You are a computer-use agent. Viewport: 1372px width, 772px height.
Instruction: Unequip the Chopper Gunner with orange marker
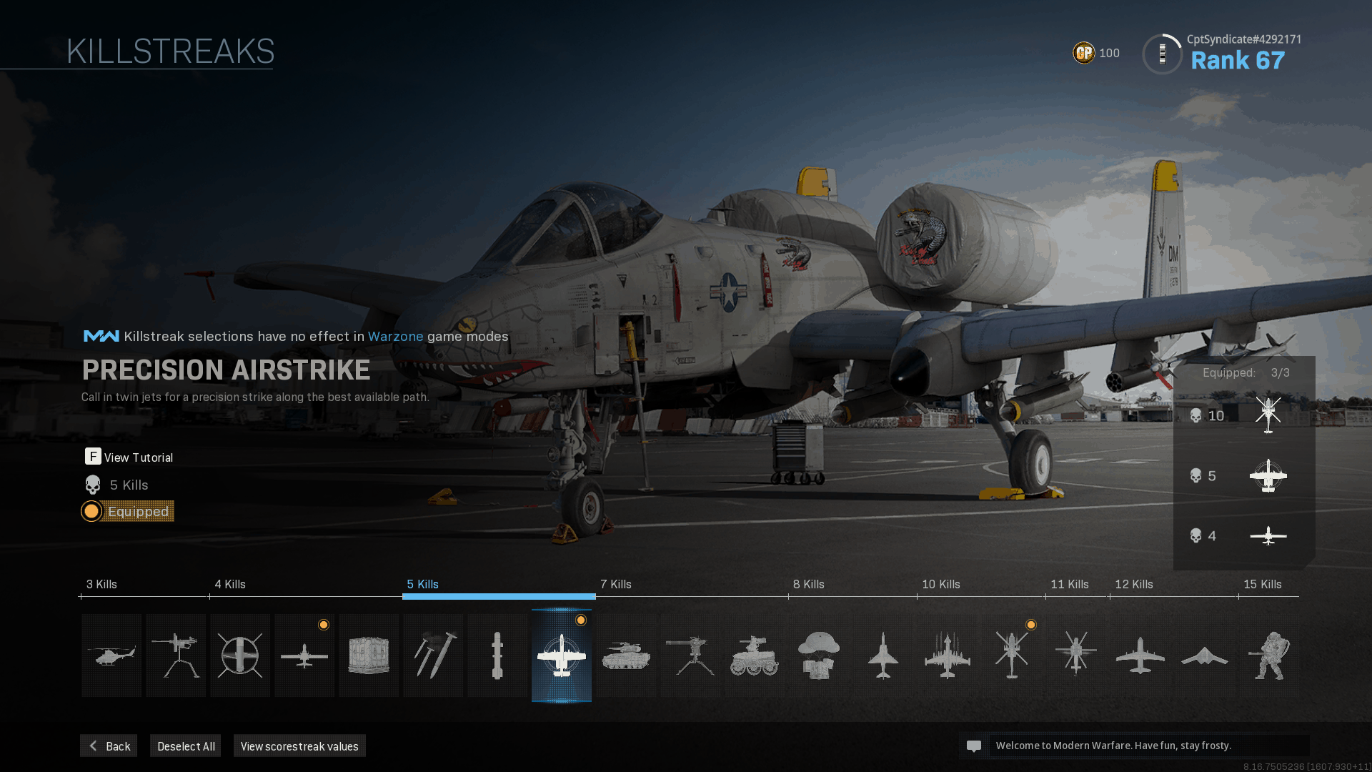(1012, 655)
